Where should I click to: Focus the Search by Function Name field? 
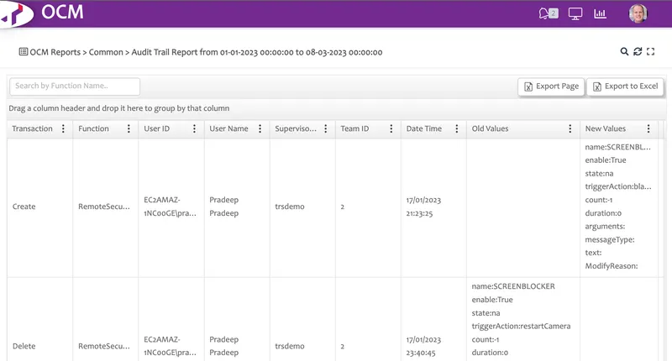point(75,86)
